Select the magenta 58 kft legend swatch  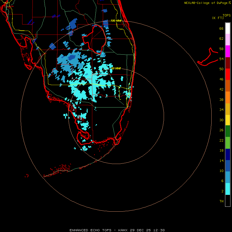(228, 51)
